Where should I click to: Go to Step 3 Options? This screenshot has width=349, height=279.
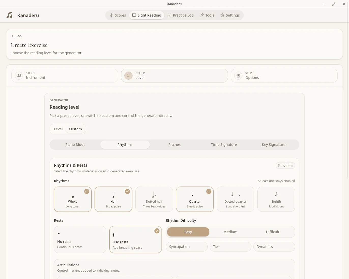pos(284,76)
